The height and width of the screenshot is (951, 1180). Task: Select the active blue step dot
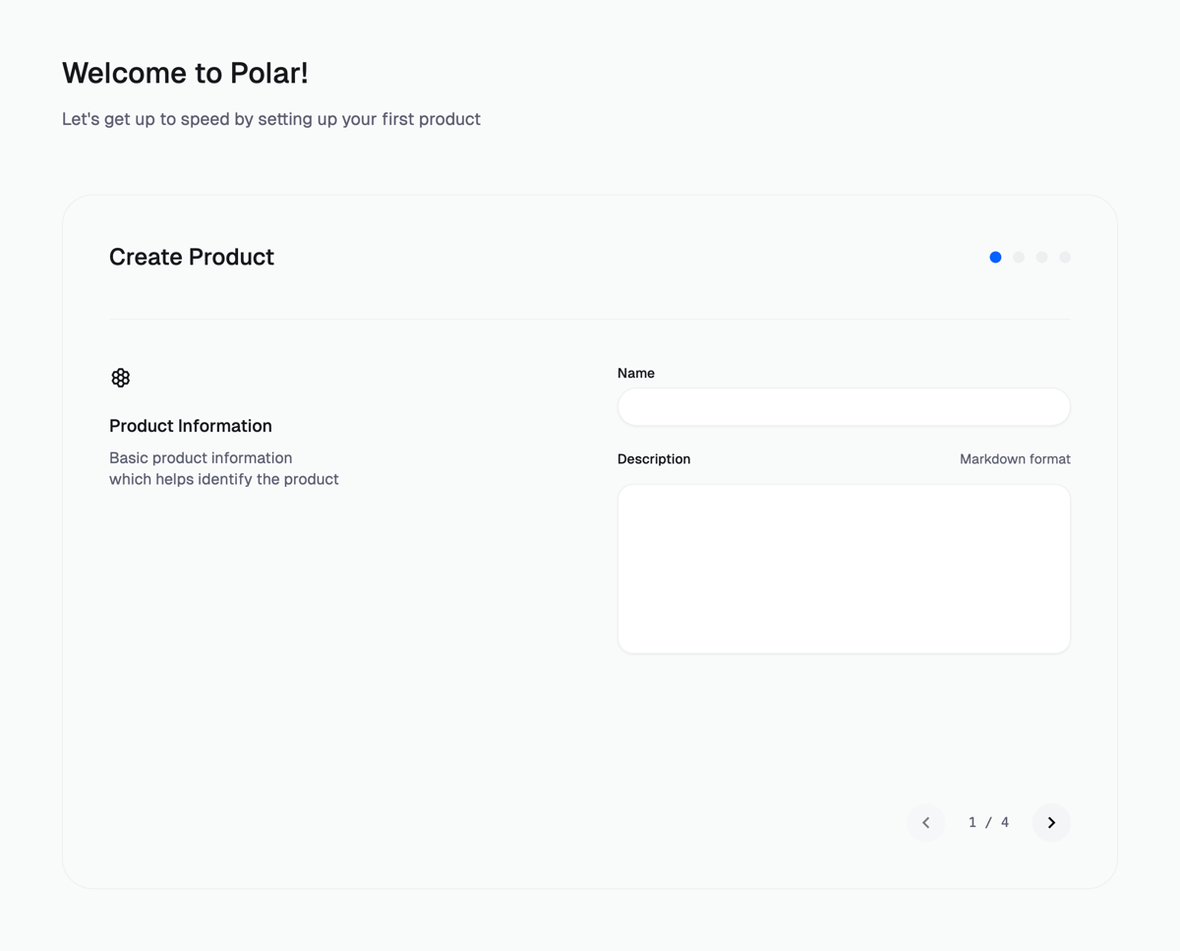(x=995, y=257)
